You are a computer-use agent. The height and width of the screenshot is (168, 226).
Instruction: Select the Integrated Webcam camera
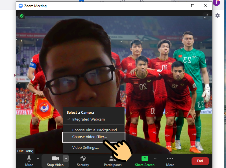tap(88, 119)
